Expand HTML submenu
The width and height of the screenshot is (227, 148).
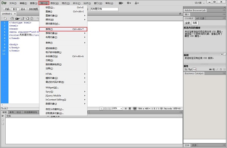63,74
